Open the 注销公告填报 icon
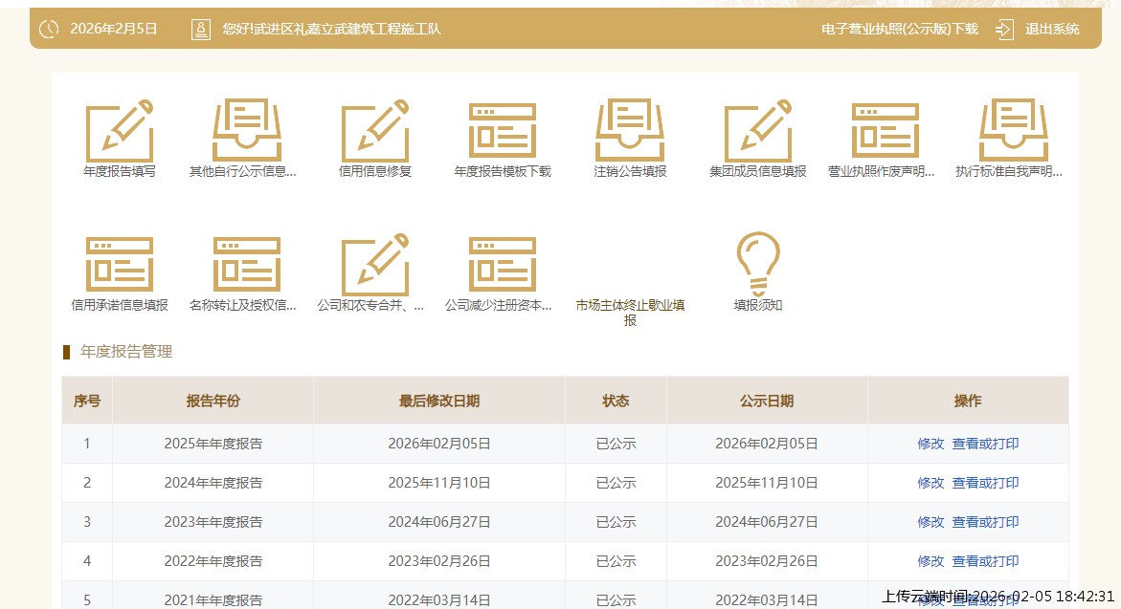The image size is (1121, 609). coord(630,130)
